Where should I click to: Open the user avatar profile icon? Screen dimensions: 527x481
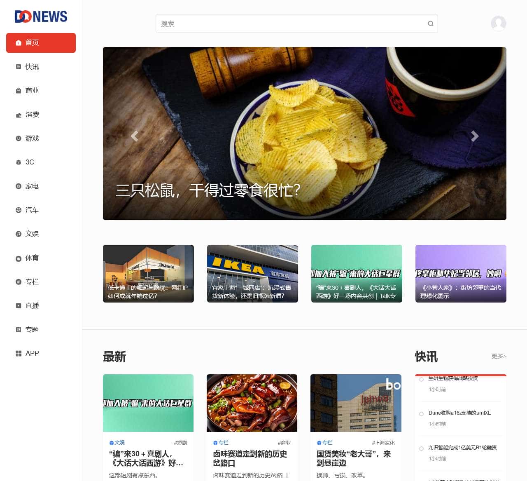[498, 23]
